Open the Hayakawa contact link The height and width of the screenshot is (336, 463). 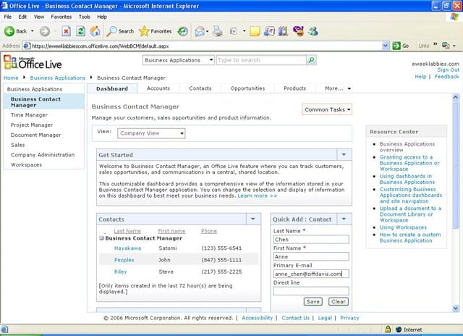click(x=127, y=248)
